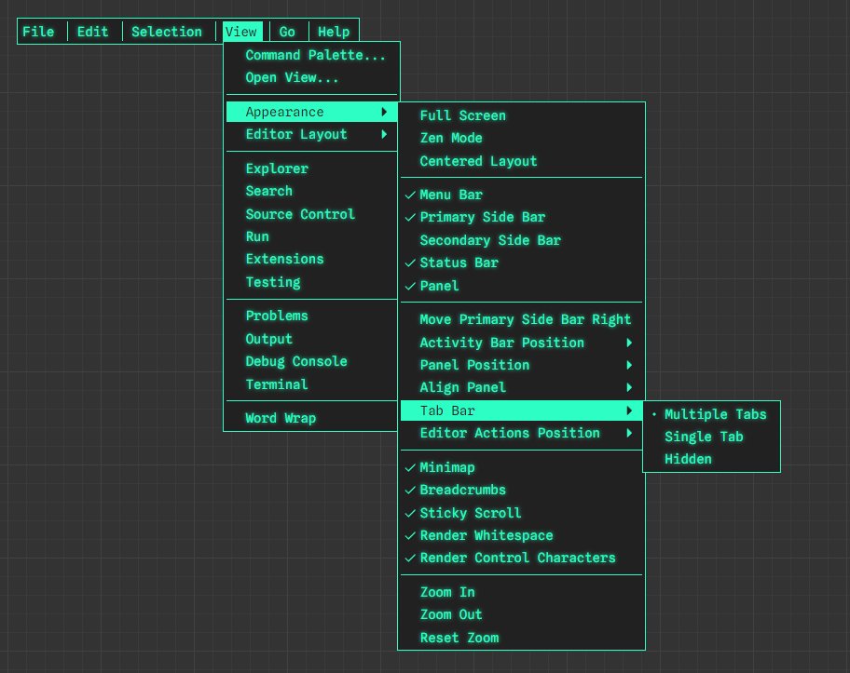Open the File menu
Screen dimensions: 850x673
(38, 32)
